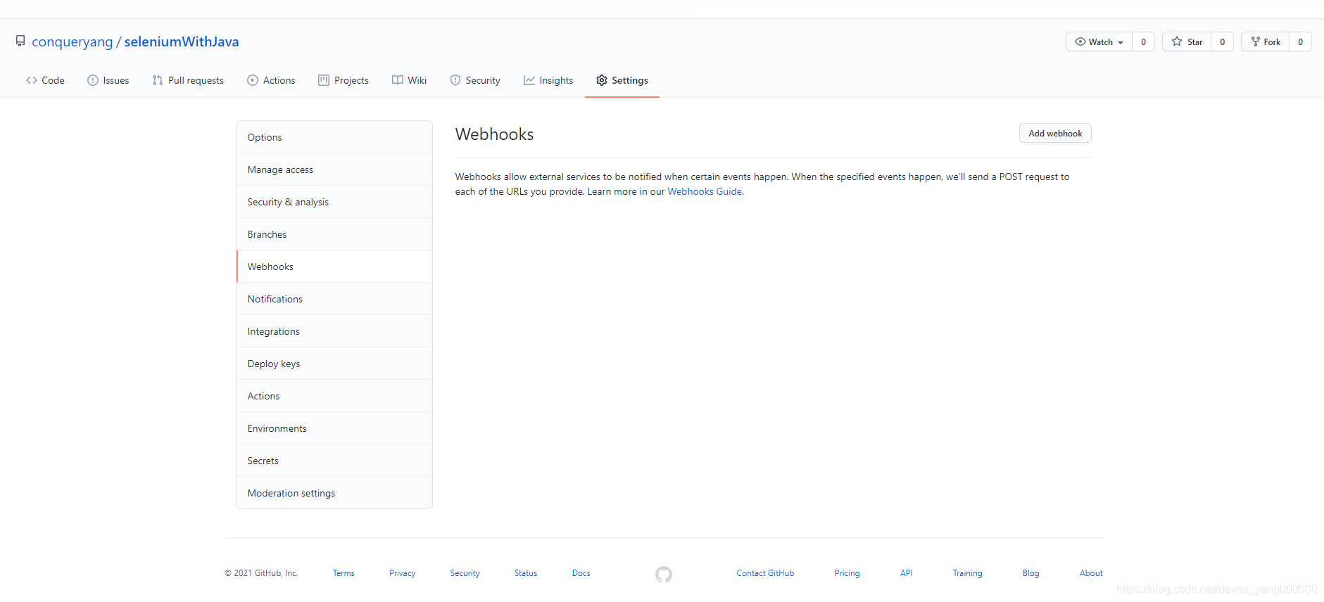Open the Training footer link
The width and height of the screenshot is (1324, 602).
(x=967, y=573)
